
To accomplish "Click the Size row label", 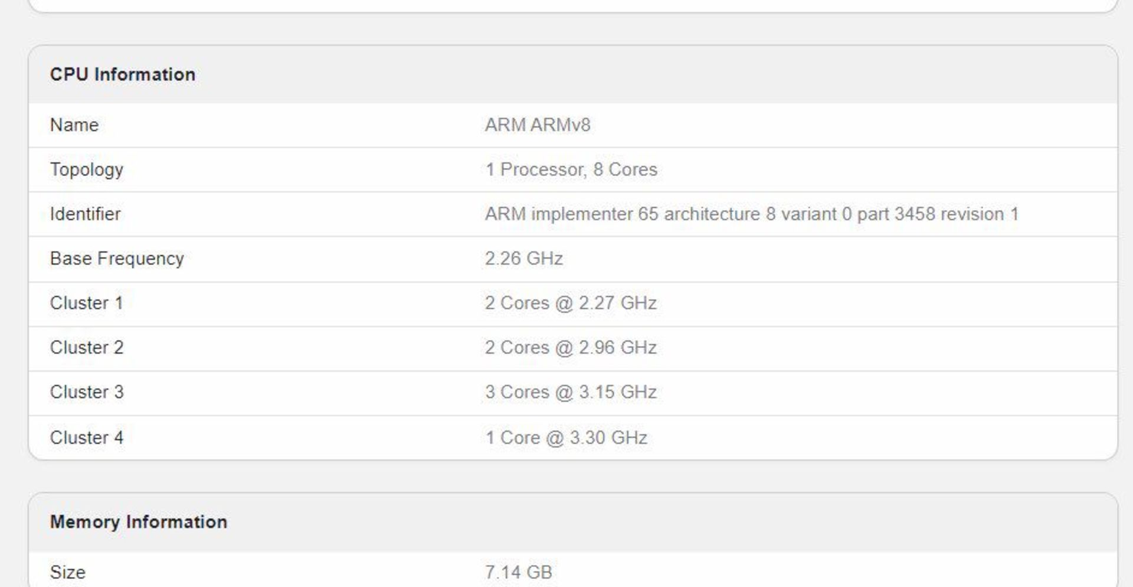I will click(x=67, y=571).
